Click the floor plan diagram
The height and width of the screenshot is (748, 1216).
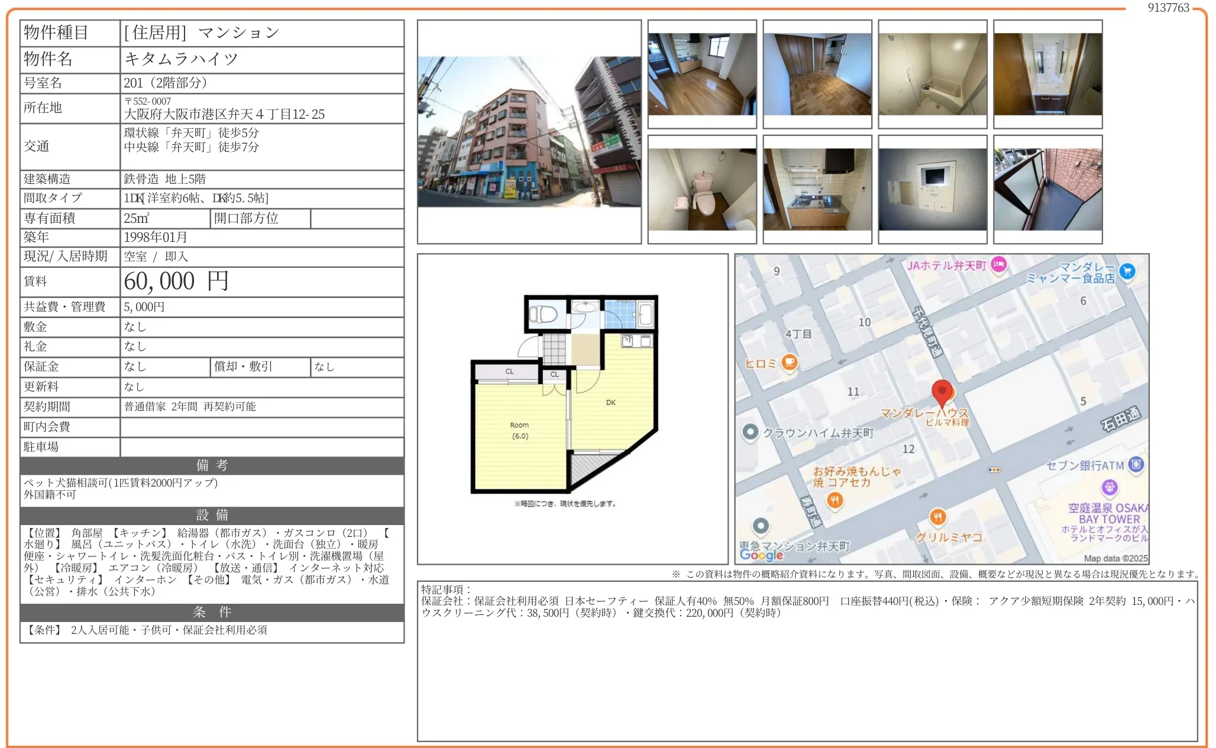pos(565,395)
